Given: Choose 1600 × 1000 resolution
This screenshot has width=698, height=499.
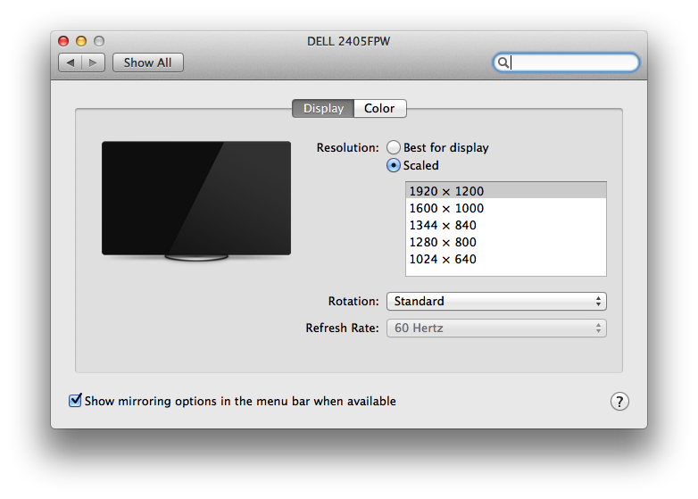Looking at the screenshot, I should pos(506,208).
